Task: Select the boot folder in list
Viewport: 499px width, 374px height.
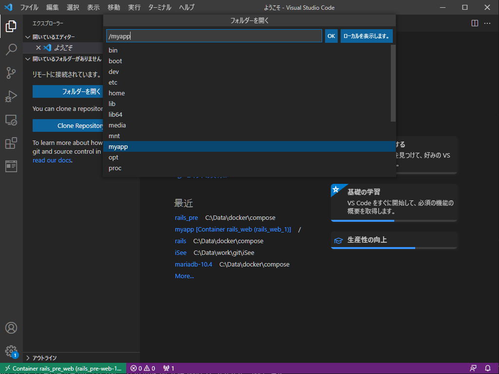Action: 247,61
